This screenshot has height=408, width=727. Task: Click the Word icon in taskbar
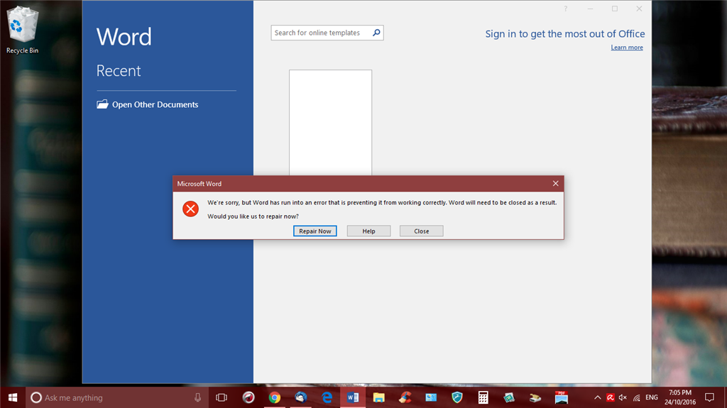(353, 397)
